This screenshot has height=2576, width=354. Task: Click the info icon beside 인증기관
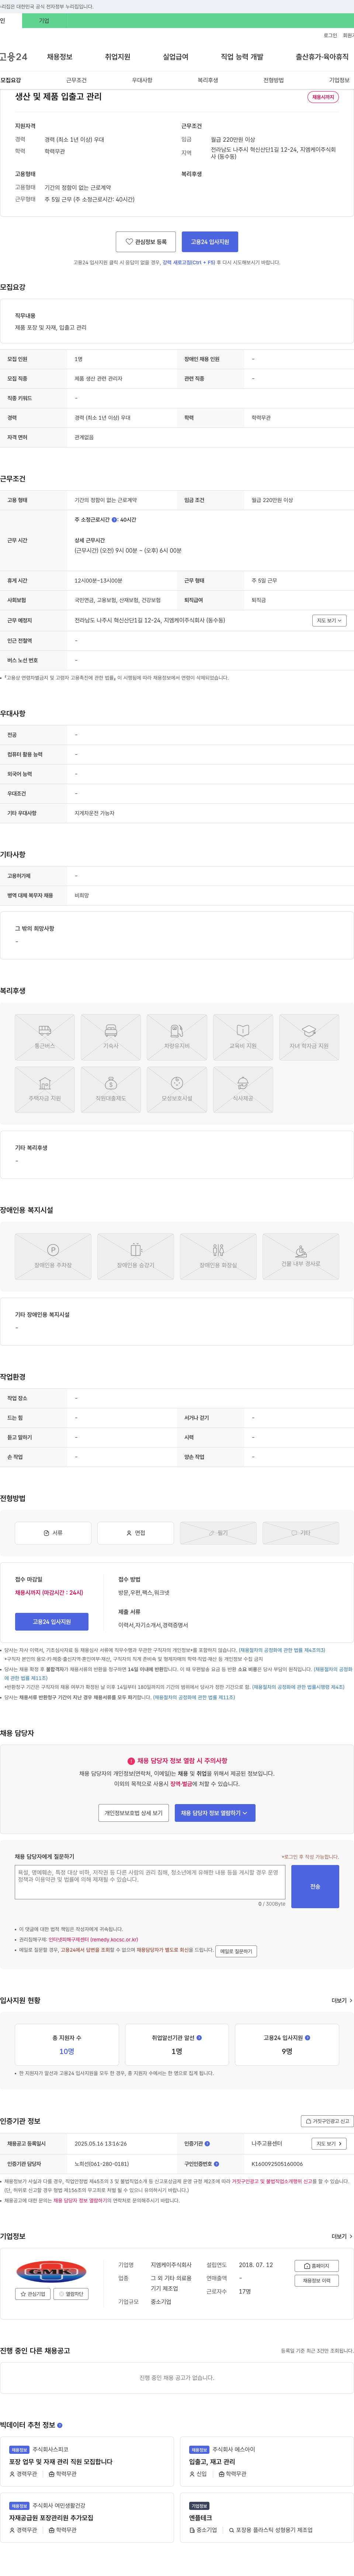[x=207, y=2144]
